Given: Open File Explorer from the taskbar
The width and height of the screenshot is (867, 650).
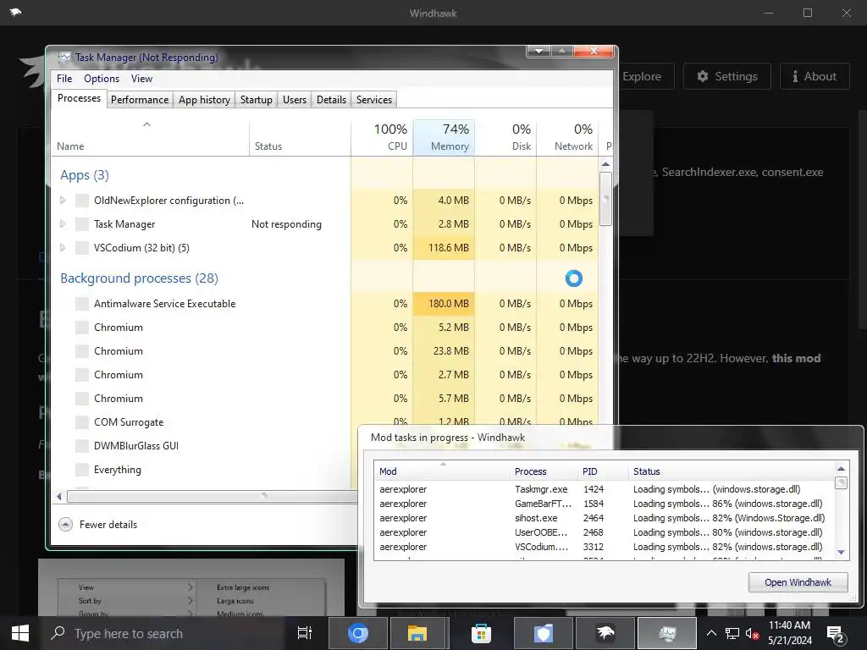Looking at the screenshot, I should (417, 633).
